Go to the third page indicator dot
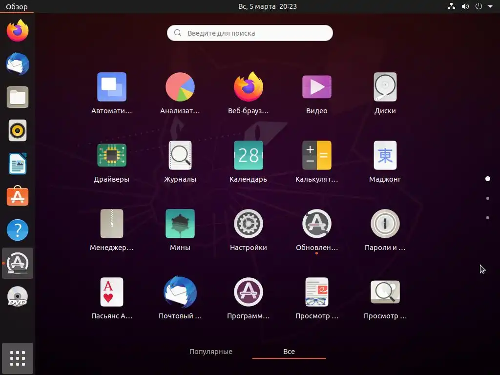This screenshot has height=375, width=500. (488, 218)
